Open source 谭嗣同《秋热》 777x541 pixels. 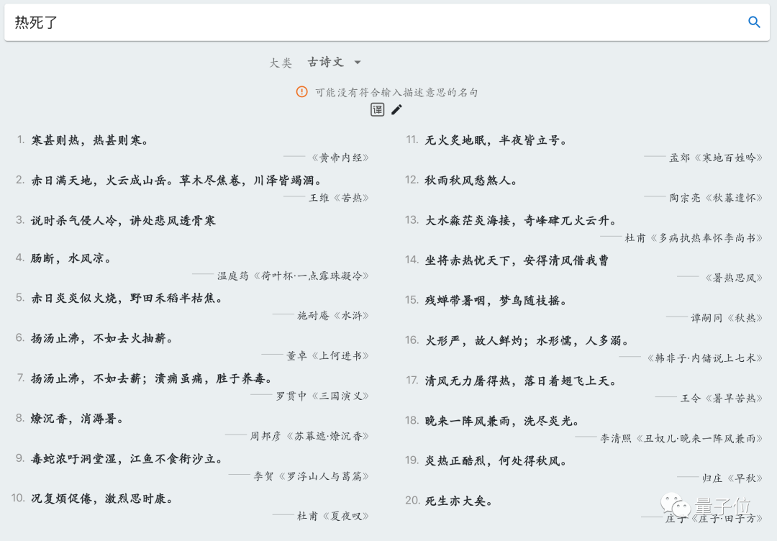[727, 319]
